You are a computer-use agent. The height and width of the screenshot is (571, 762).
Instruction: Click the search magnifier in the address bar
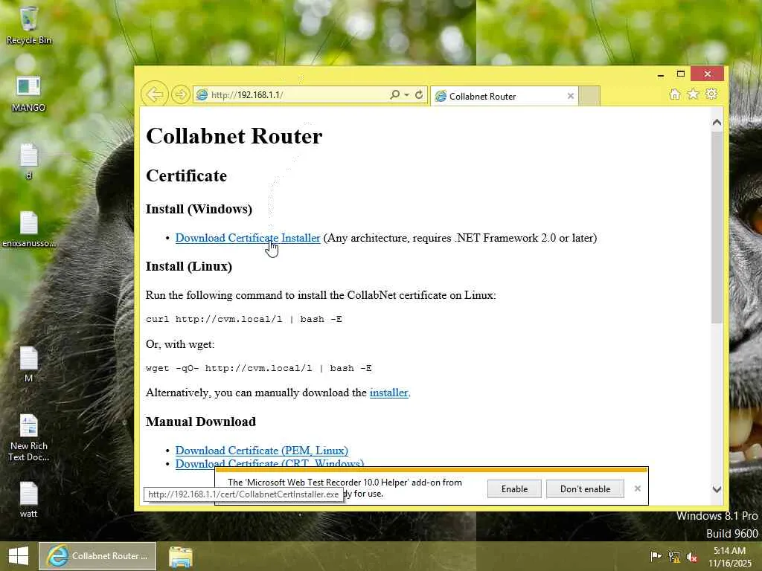(394, 94)
